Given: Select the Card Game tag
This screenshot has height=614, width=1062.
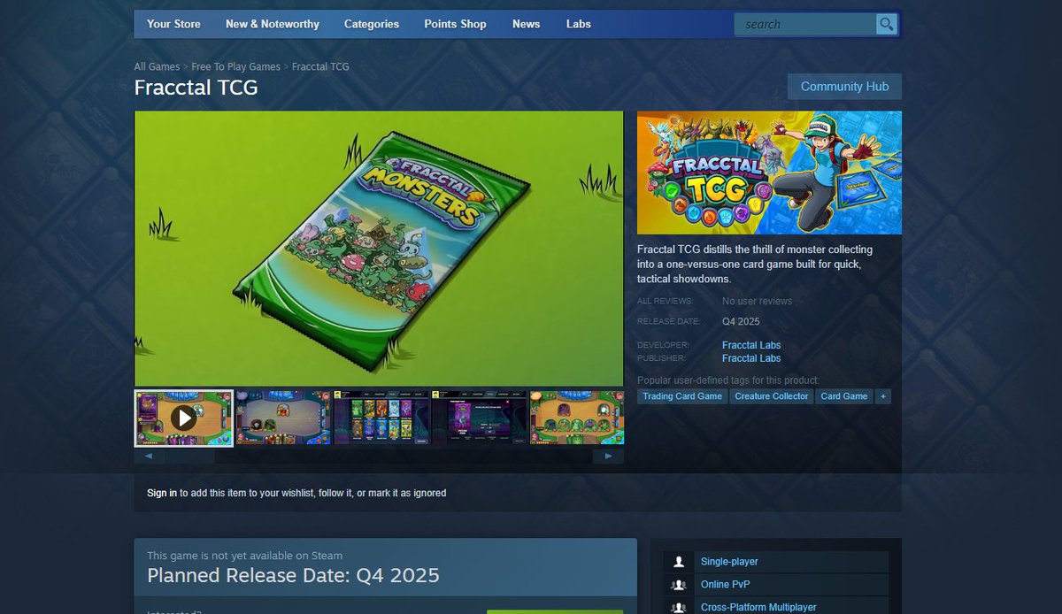Looking at the screenshot, I should [844, 396].
